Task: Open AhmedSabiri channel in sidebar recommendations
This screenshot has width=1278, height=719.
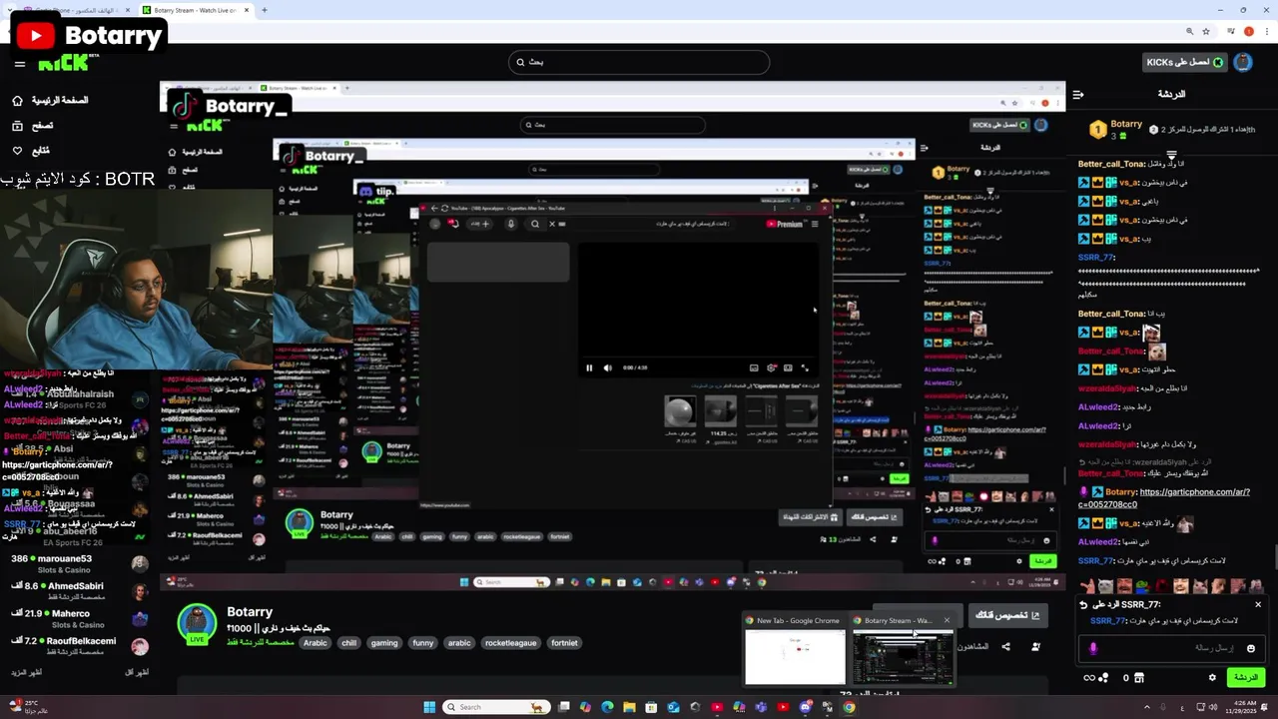Action: click(x=78, y=591)
